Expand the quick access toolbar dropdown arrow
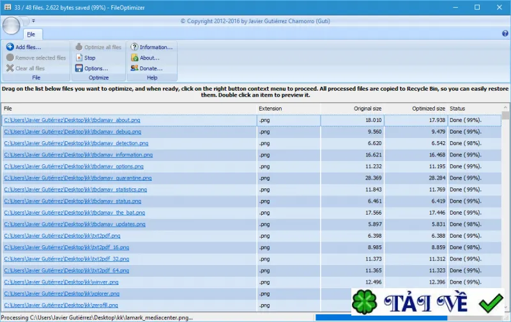The image size is (511, 322). pyautogui.click(x=33, y=21)
